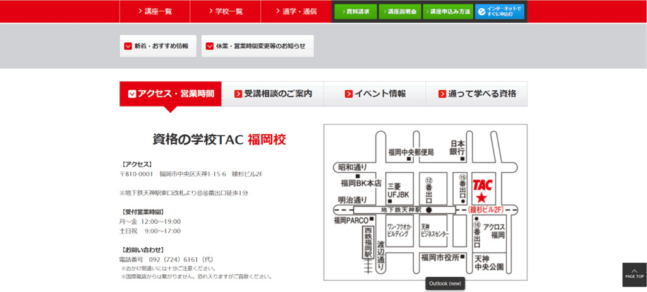Click the "e" icon on インターネット申込 button
This screenshot has width=647, height=292.
[481, 11]
